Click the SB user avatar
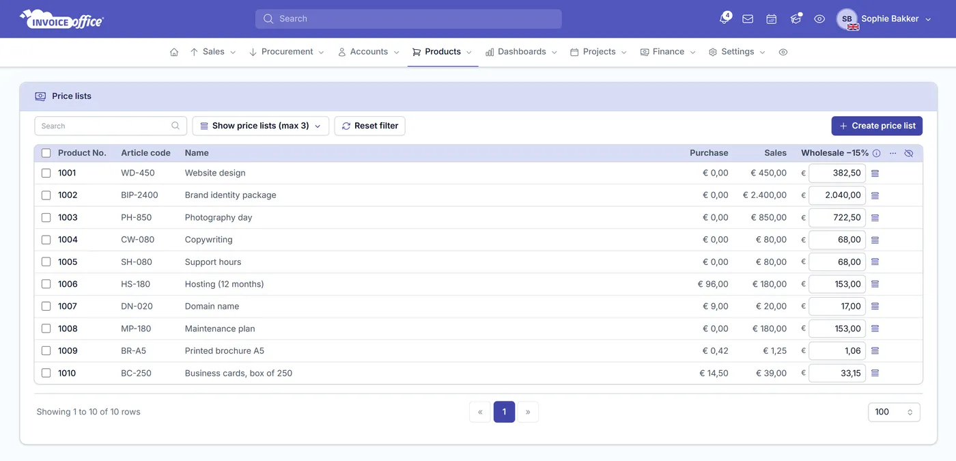Screen dimensions: 956x461 tap(847, 19)
